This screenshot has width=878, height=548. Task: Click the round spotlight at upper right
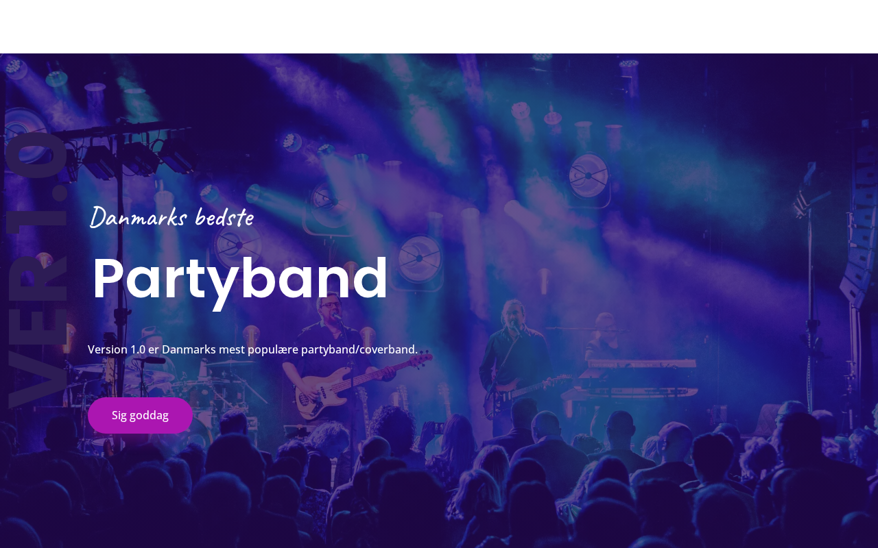pos(589,175)
